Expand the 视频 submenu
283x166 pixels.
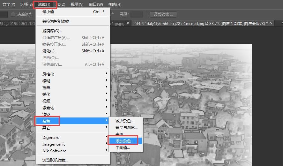point(73,101)
